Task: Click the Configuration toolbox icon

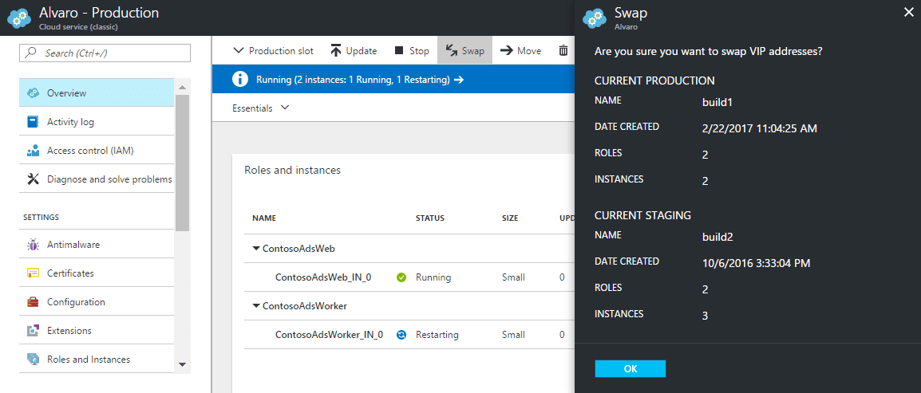Action: 33,302
